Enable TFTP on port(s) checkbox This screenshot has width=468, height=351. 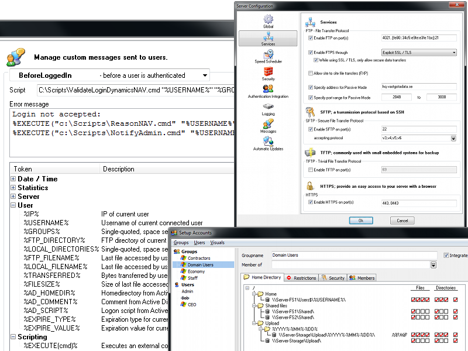311,170
